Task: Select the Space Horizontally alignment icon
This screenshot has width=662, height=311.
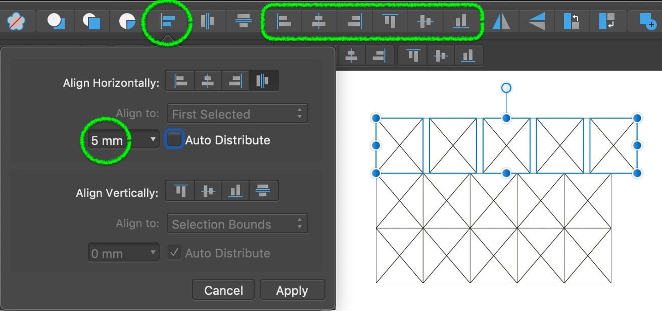Action: click(263, 80)
